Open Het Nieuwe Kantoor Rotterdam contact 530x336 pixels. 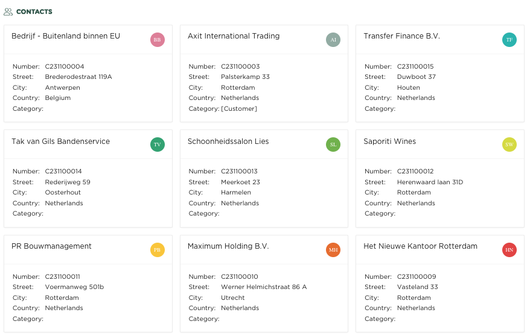point(421,246)
